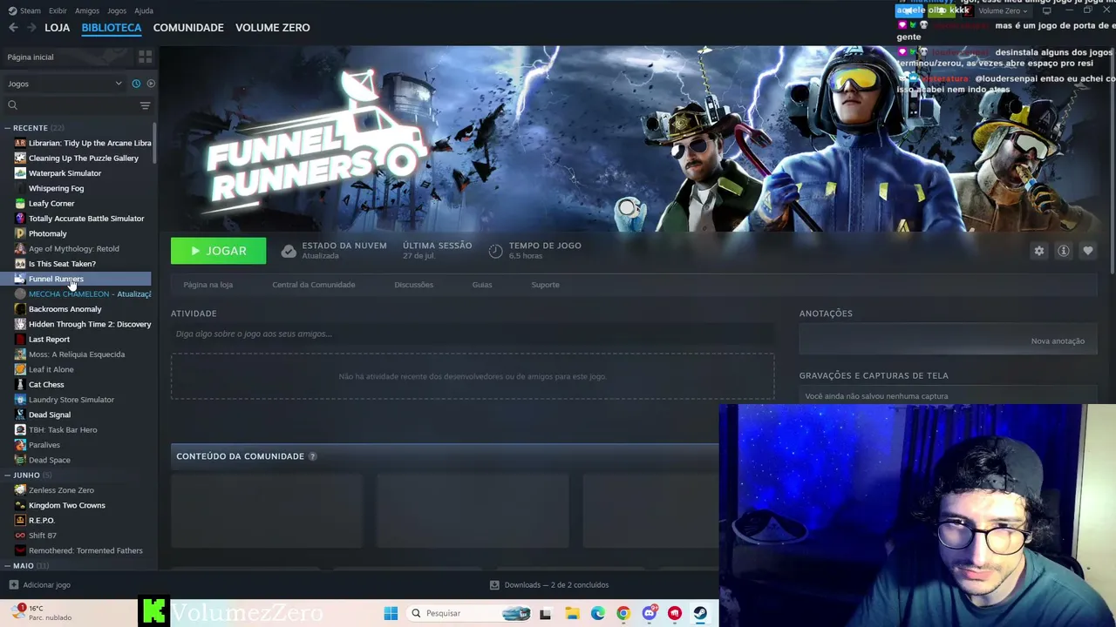Go to Página inicial in the library

point(31,57)
